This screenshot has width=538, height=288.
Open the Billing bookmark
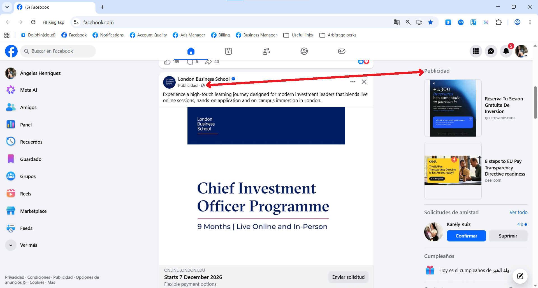(220, 35)
